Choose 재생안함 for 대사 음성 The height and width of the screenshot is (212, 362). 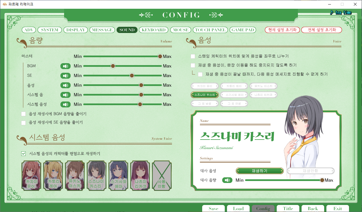click(x=311, y=171)
